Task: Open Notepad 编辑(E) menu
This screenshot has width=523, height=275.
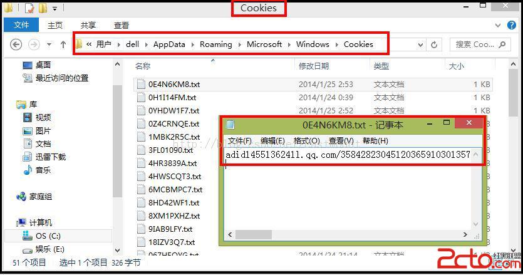Action: pyautogui.click(x=272, y=141)
